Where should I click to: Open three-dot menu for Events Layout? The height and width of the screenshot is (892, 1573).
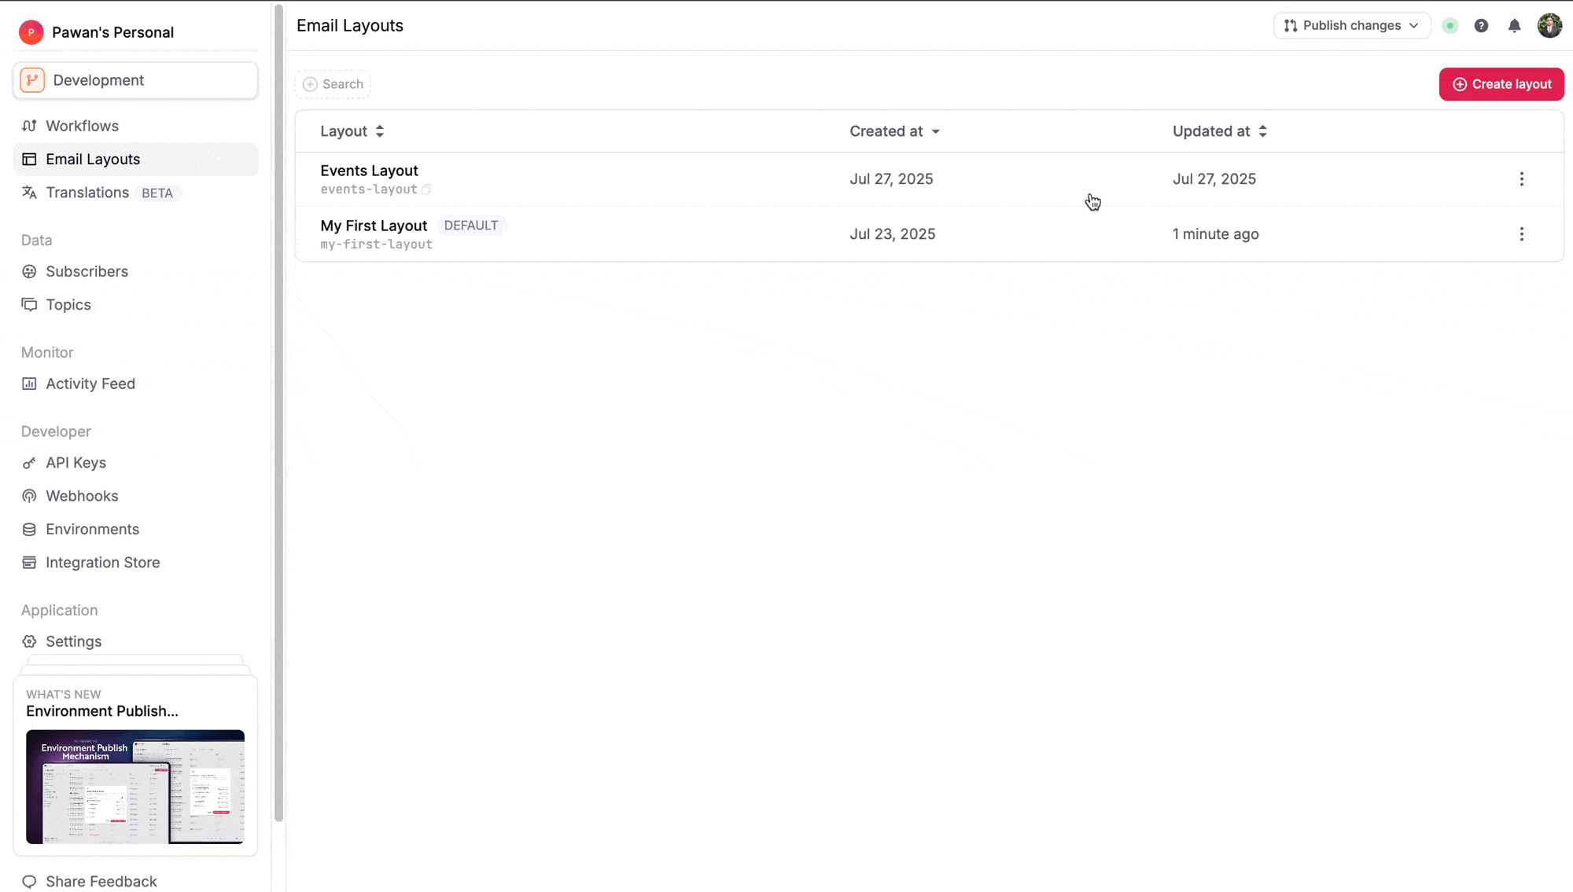[x=1521, y=179]
